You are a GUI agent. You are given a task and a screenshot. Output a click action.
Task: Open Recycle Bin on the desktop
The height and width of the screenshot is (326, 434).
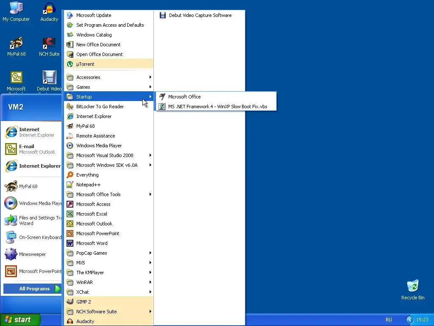[x=413, y=289]
